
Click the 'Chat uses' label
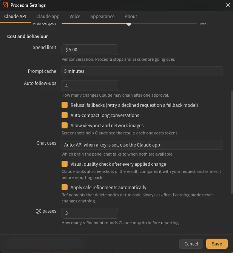46,143
